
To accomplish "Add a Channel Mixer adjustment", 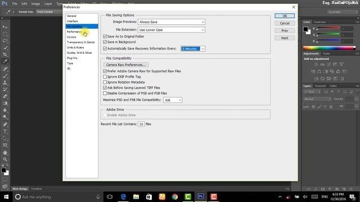I will [338, 72].
